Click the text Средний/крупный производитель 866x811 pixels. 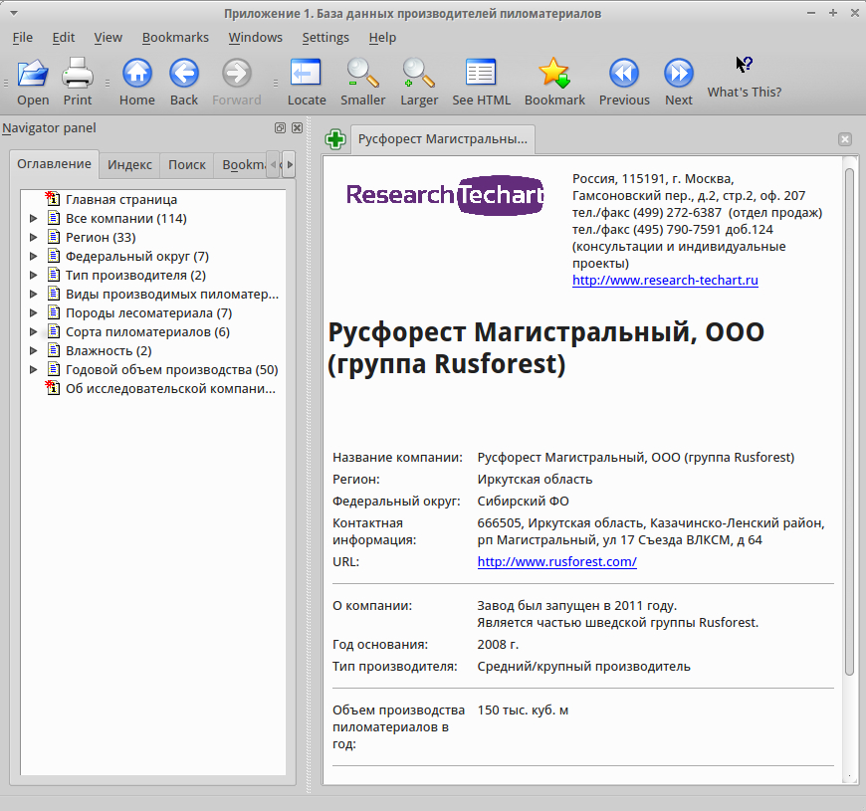tap(583, 667)
